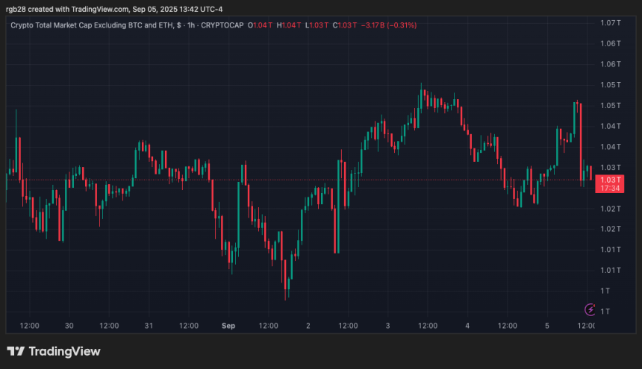
Task: Click the 'Sep' label on the time axis
Action: click(x=228, y=326)
